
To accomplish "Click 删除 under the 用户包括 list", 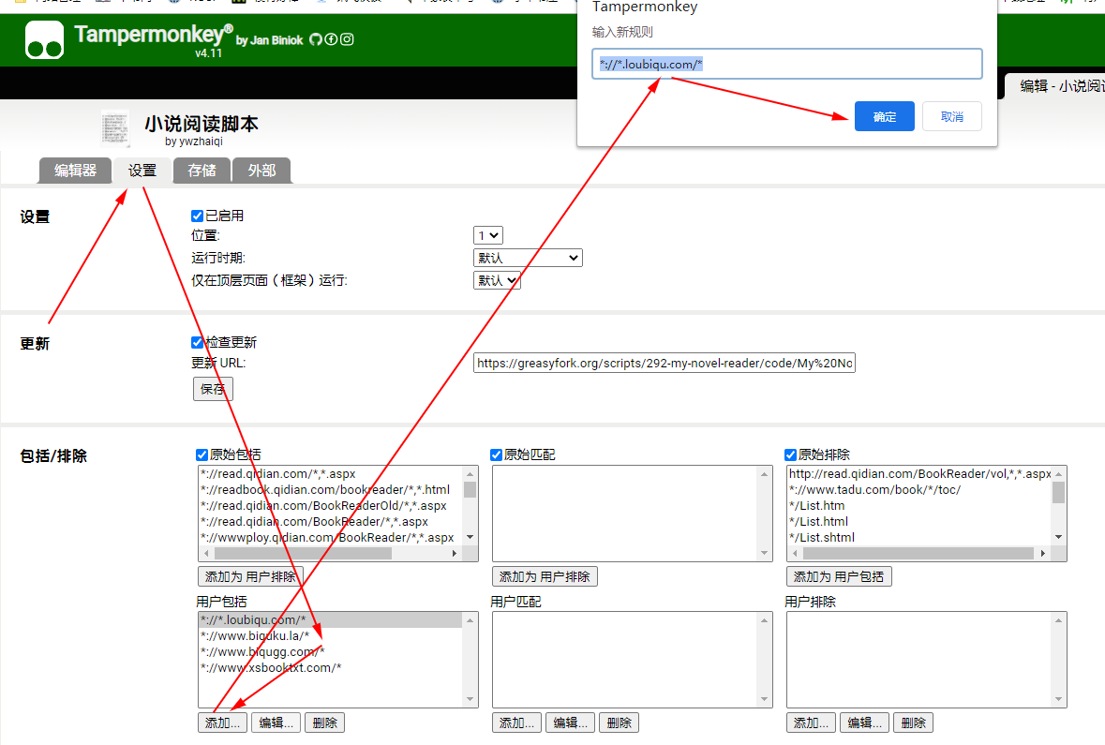I will 325,723.
